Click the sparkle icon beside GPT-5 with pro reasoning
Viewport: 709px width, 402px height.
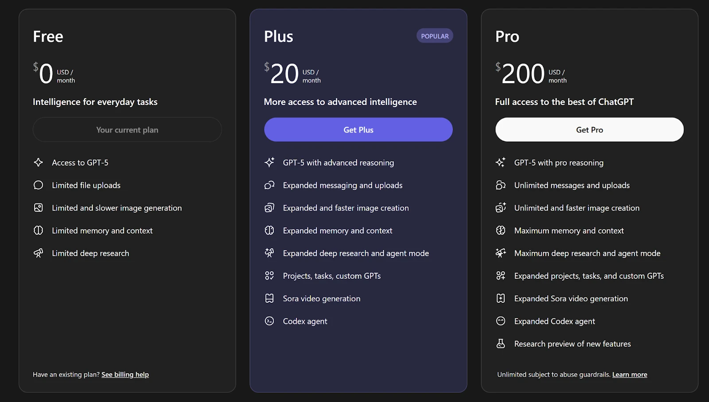click(501, 163)
